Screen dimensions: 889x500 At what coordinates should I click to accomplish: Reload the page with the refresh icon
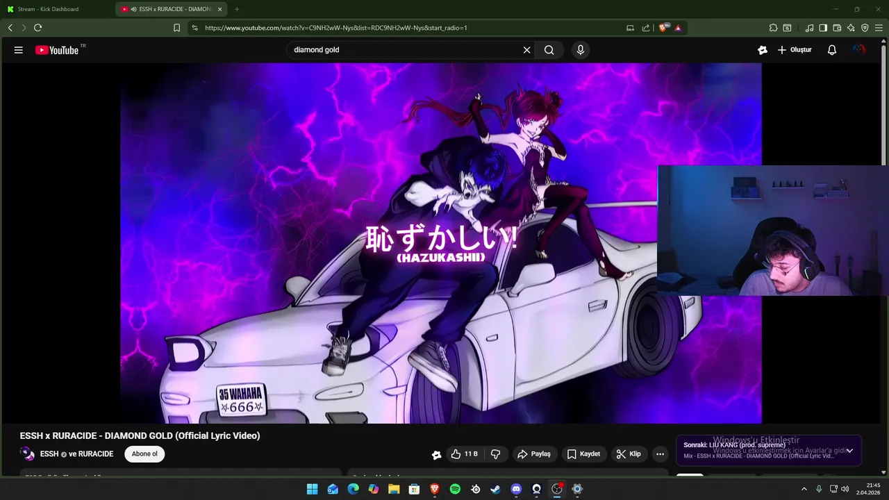tap(38, 28)
